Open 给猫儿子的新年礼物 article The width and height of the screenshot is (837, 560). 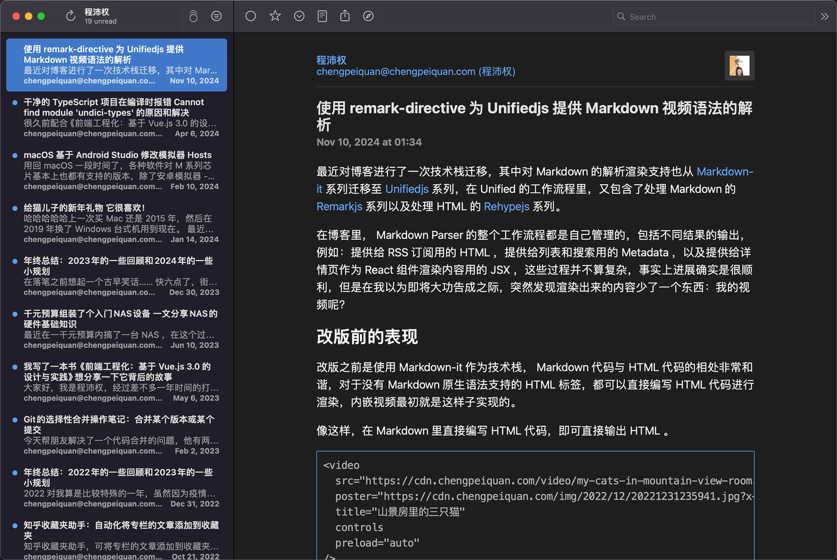click(116, 223)
